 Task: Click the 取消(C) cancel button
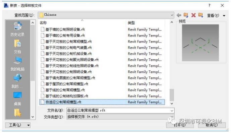tap(212, 125)
